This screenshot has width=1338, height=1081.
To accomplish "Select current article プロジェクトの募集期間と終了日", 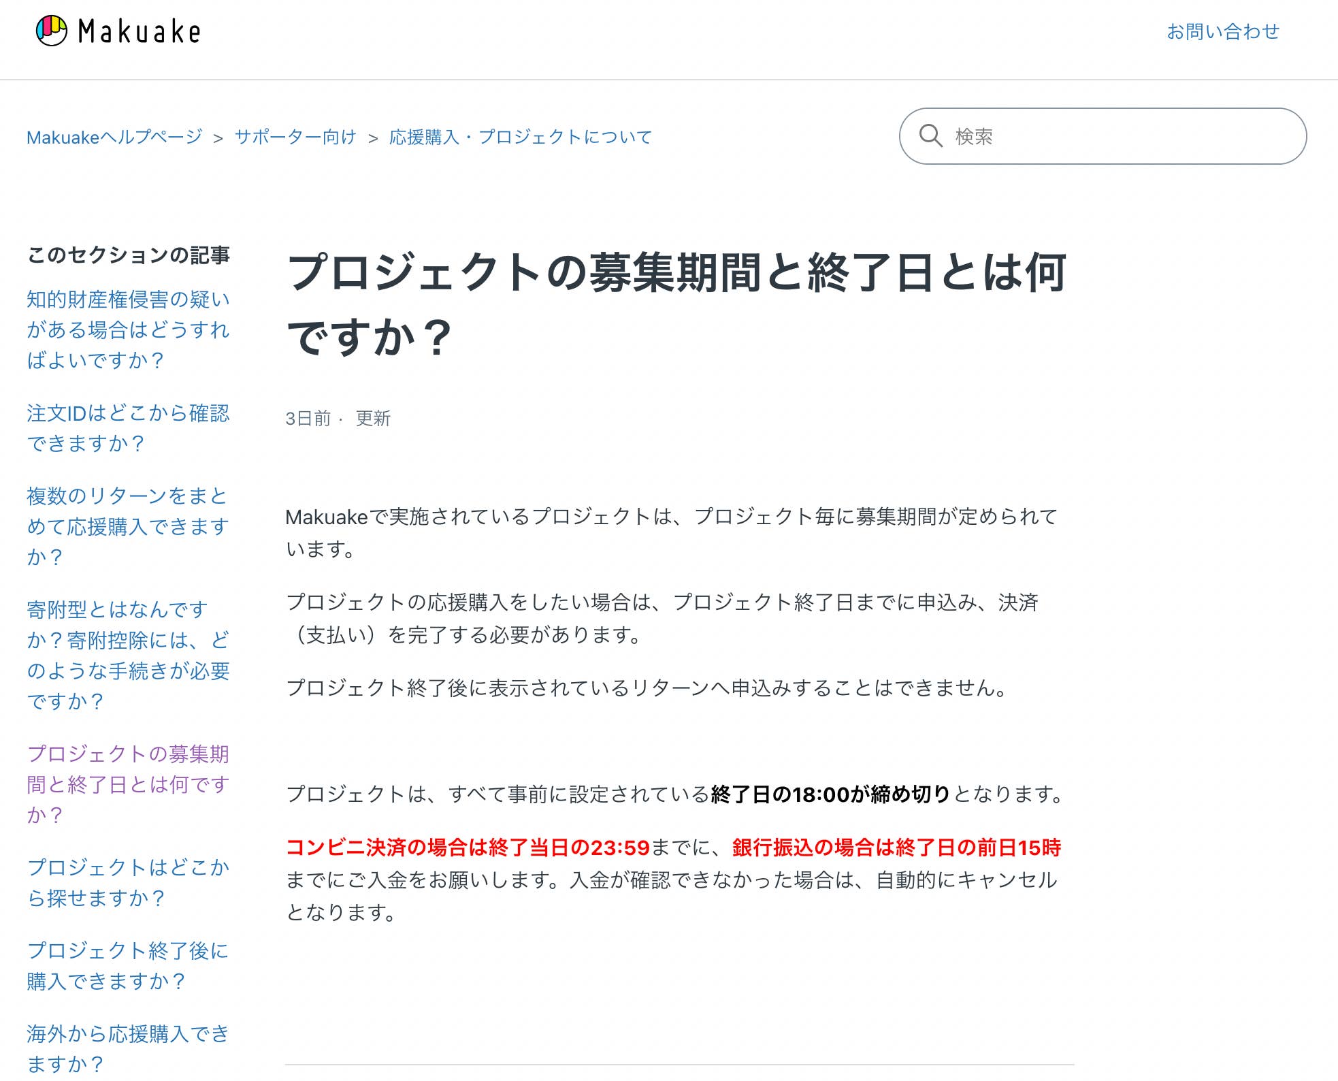I will 128,784.
